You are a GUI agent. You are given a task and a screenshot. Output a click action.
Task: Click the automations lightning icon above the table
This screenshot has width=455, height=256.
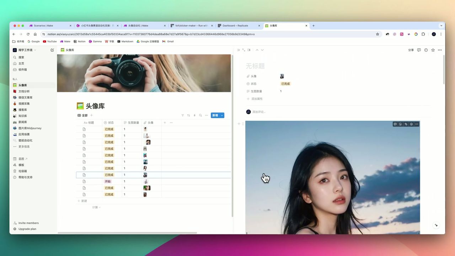coord(194,115)
